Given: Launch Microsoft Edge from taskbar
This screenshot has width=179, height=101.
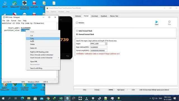Looking at the screenshot, I should [22, 98].
